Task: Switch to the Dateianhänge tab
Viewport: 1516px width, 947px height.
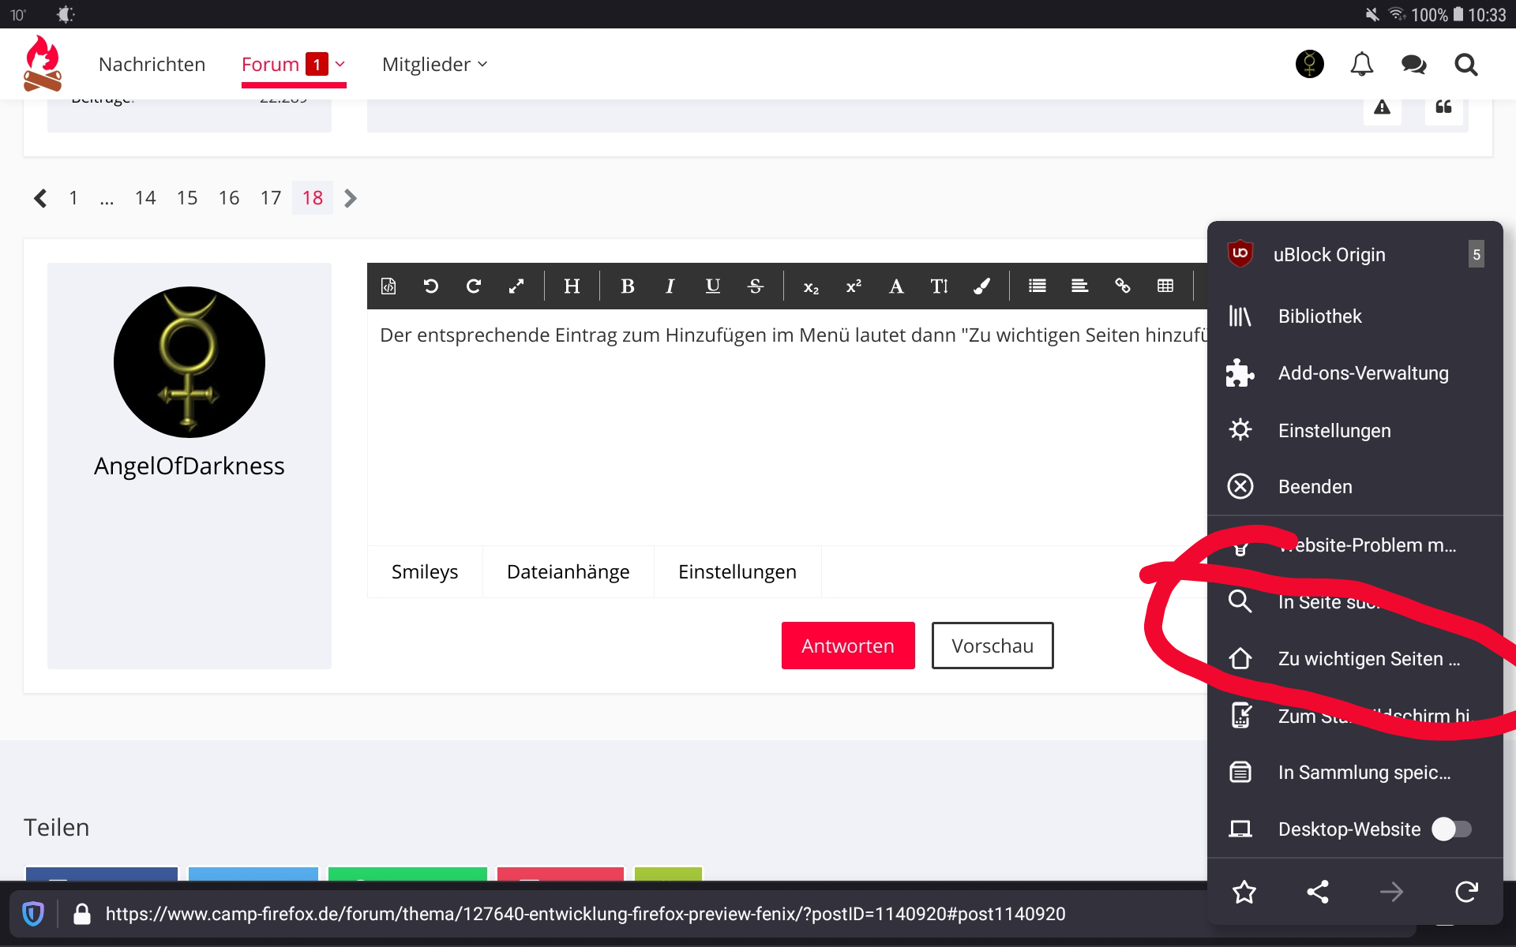Action: tap(568, 572)
